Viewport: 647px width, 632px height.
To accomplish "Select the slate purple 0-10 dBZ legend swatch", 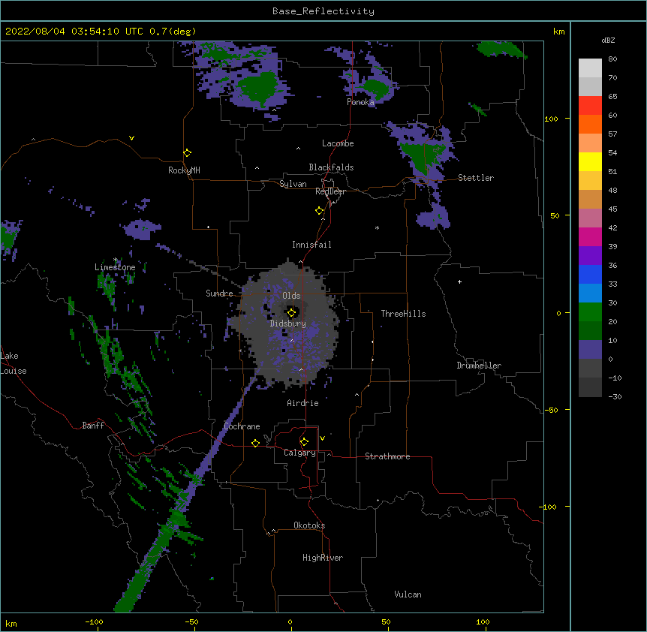I will click(x=590, y=350).
